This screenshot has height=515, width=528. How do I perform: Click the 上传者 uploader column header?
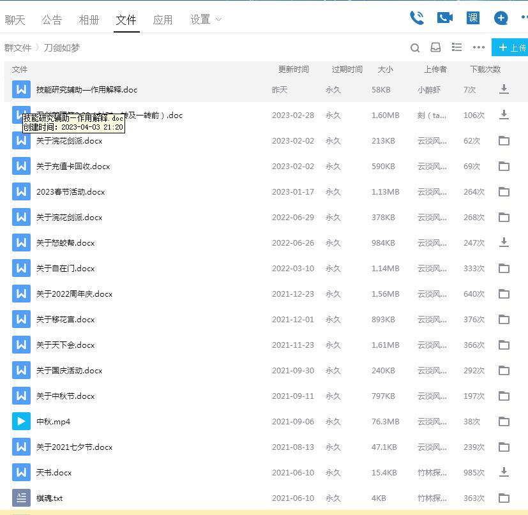(x=435, y=70)
